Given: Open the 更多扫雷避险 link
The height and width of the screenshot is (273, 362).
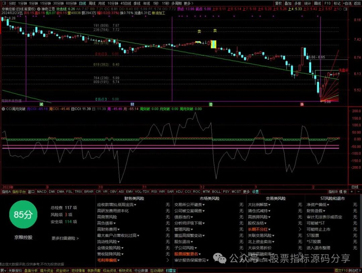Looking at the screenshot, I should (x=65, y=238).
